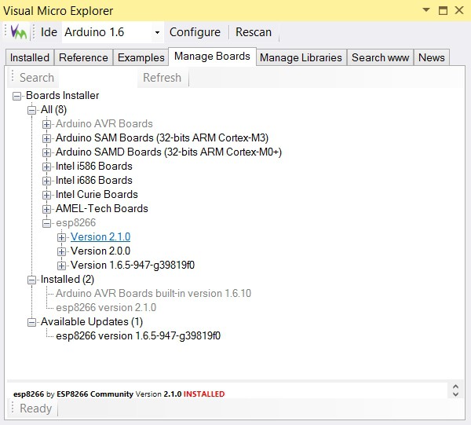Expand Arduino AVR Boards node

click(x=46, y=124)
